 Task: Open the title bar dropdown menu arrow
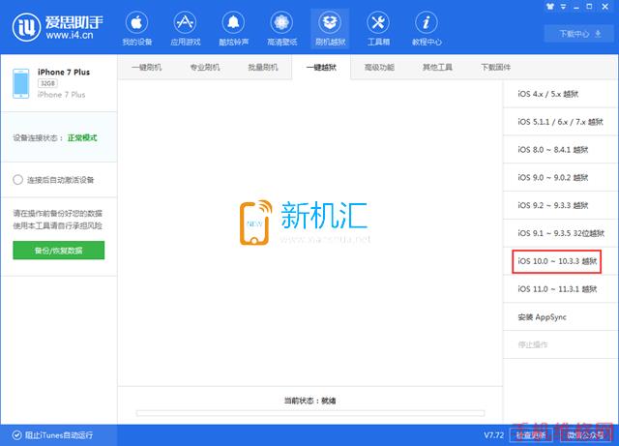tap(563, 7)
